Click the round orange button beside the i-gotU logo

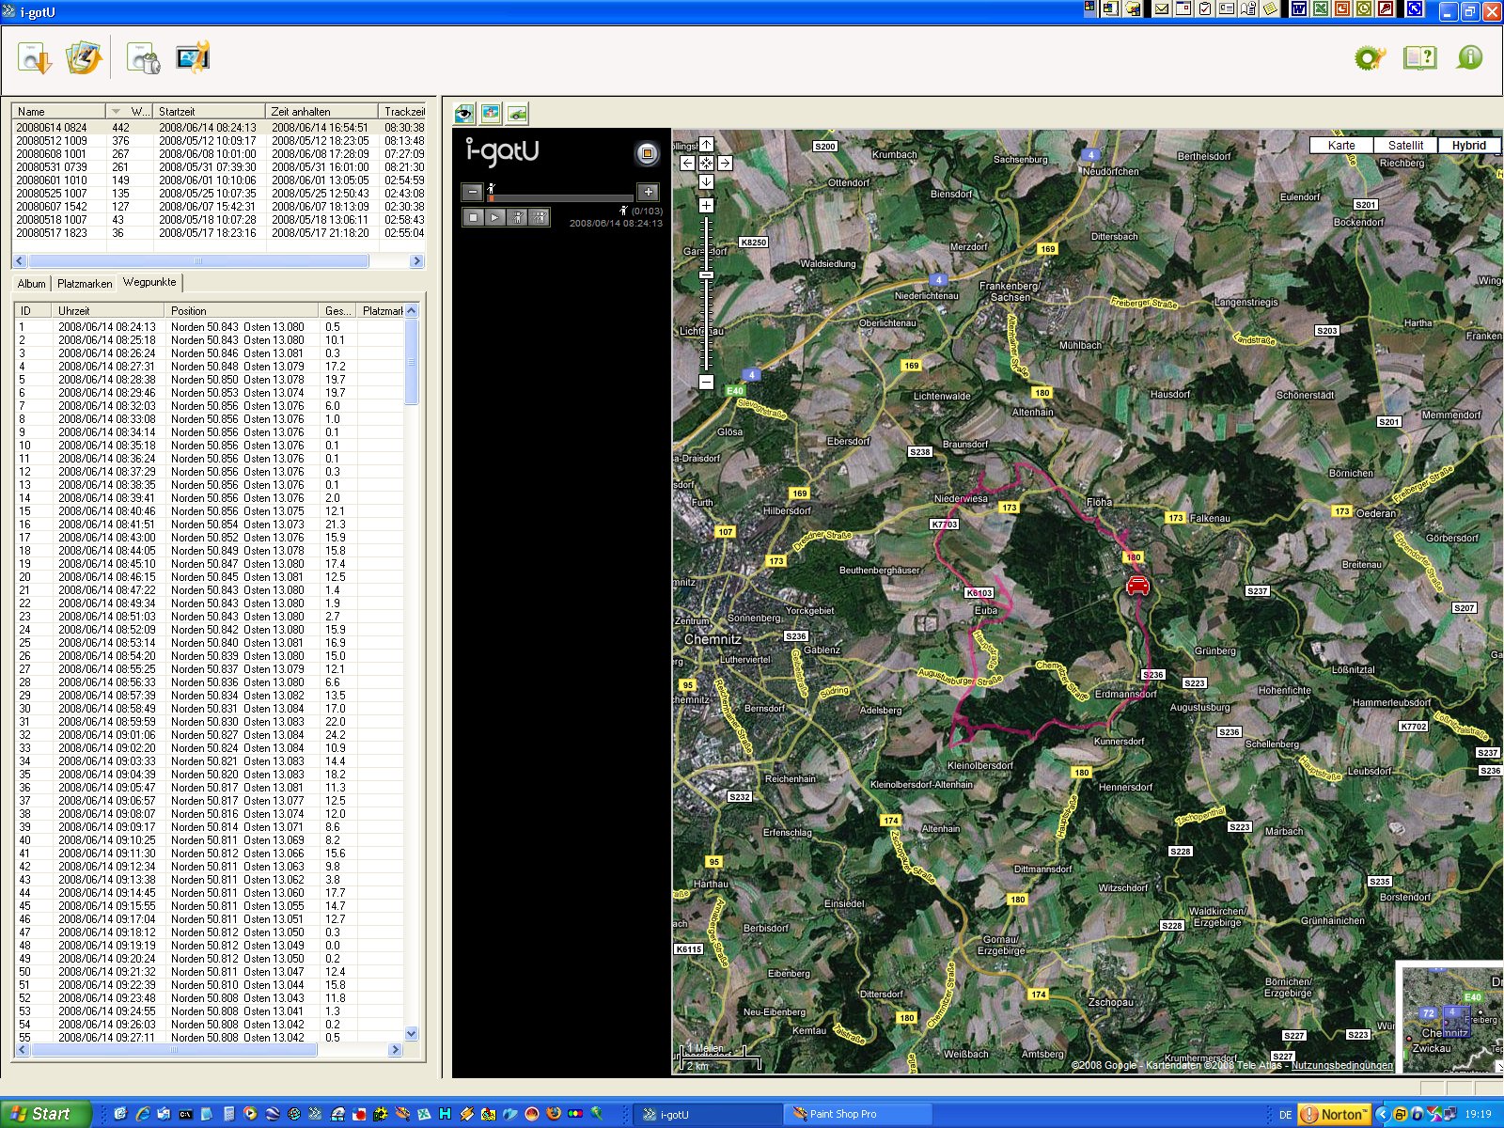point(647,153)
